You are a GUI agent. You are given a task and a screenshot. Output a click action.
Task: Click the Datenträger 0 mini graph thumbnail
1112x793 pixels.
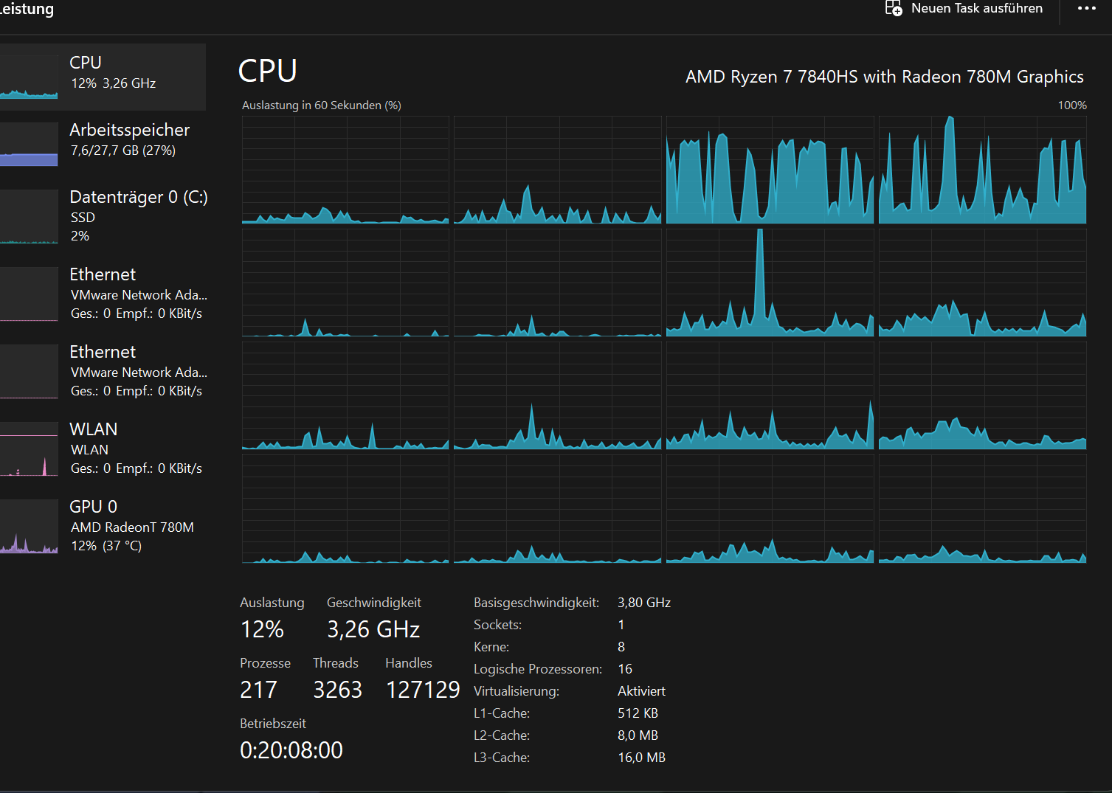(29, 217)
